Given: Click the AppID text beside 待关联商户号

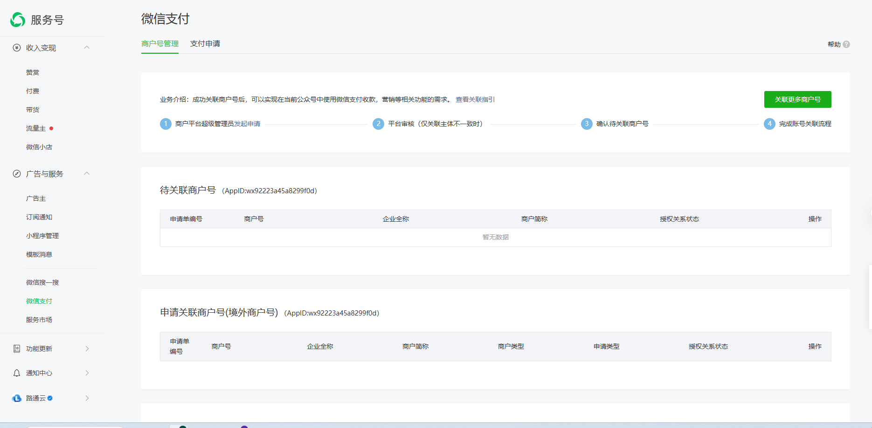Looking at the screenshot, I should pyautogui.click(x=270, y=190).
